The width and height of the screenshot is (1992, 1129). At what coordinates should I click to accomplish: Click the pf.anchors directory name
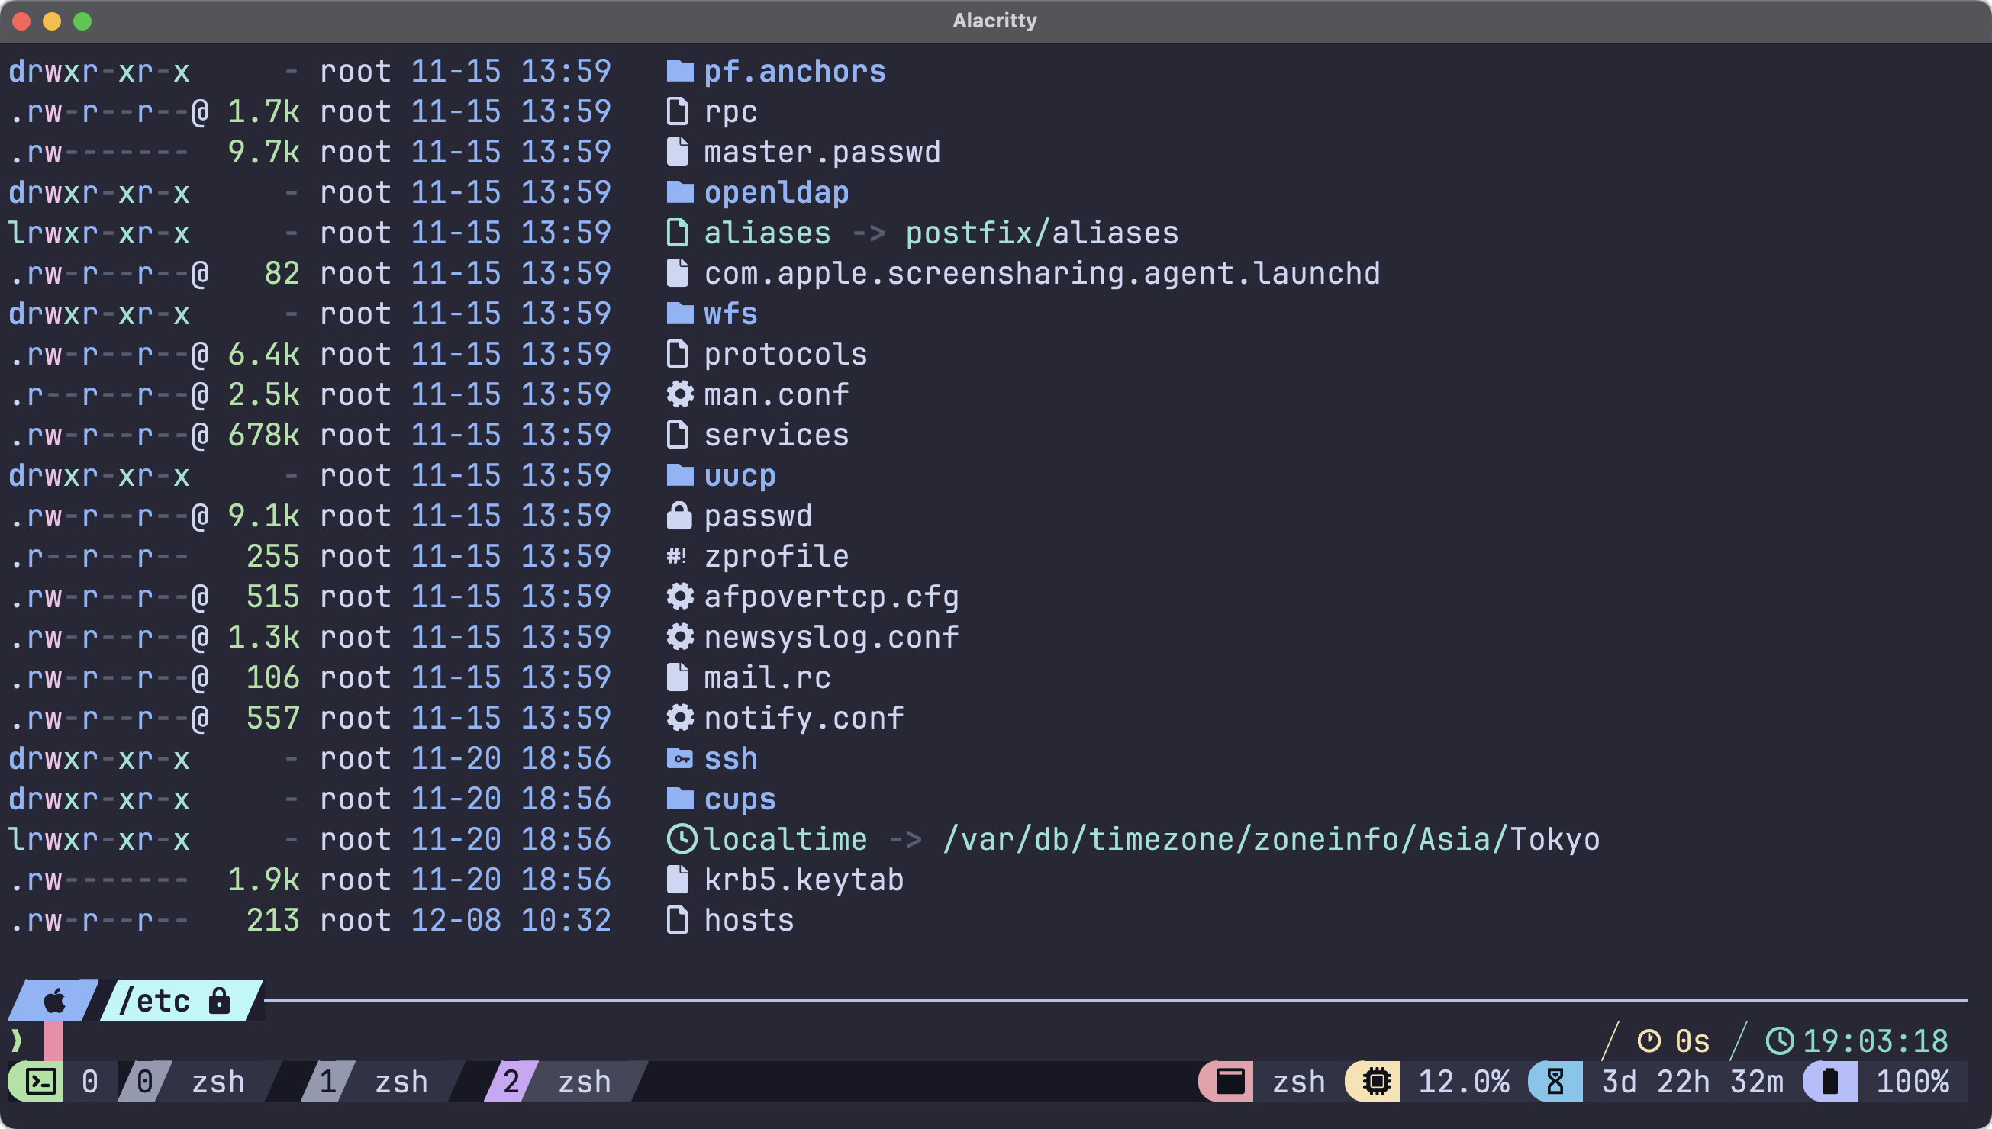[795, 72]
